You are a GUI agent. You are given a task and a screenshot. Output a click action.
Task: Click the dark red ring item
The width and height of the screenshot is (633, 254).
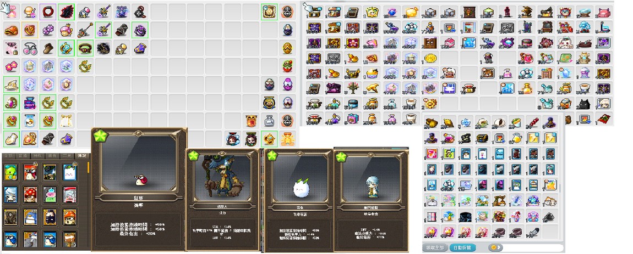coord(47,12)
